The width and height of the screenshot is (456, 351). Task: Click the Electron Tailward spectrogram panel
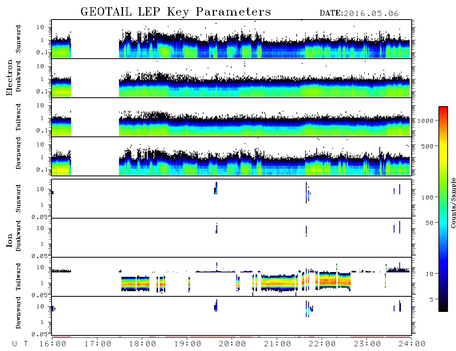tap(232, 117)
